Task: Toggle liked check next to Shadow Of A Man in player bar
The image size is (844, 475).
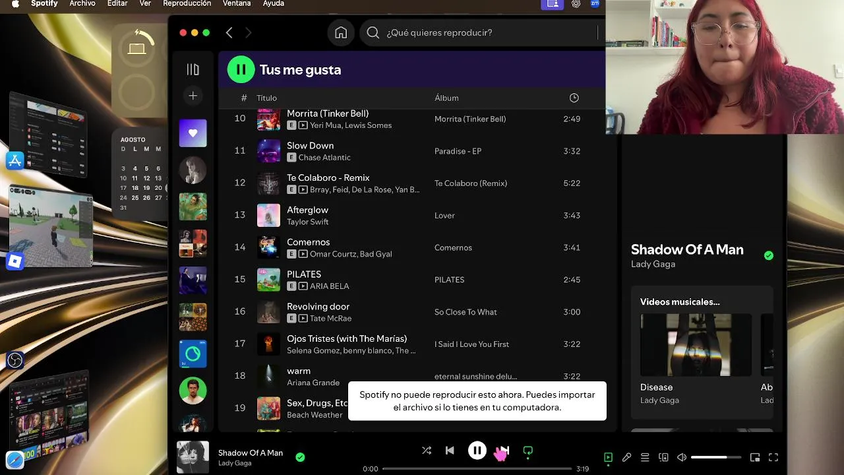Action: coord(300,457)
